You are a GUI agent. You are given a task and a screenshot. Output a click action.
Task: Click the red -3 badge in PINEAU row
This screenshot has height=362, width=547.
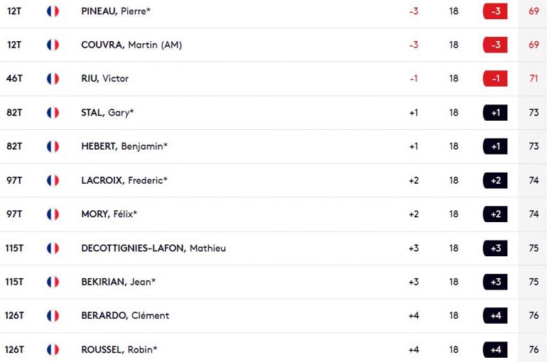[495, 11]
